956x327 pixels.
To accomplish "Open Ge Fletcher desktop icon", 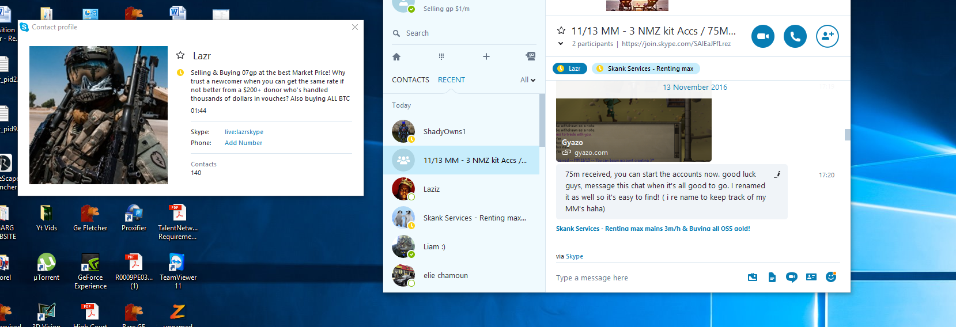I will pos(90,218).
